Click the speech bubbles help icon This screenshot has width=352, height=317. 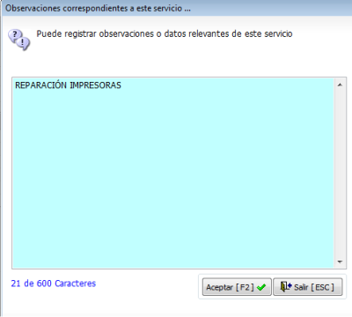[19, 40]
